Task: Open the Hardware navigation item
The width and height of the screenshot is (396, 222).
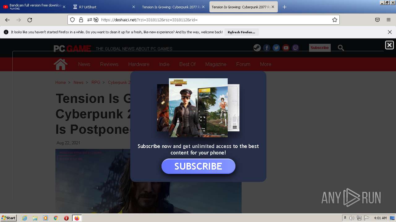Action: pos(139,64)
